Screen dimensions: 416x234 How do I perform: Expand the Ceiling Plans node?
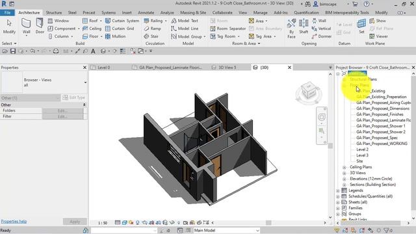(x=344, y=167)
